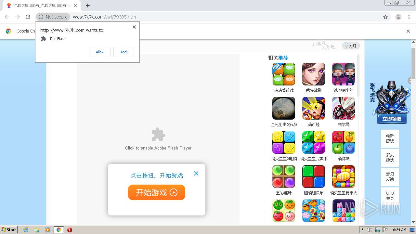Go forward in browser history
This screenshot has width=416, height=234.
pyautogui.click(x=18, y=17)
